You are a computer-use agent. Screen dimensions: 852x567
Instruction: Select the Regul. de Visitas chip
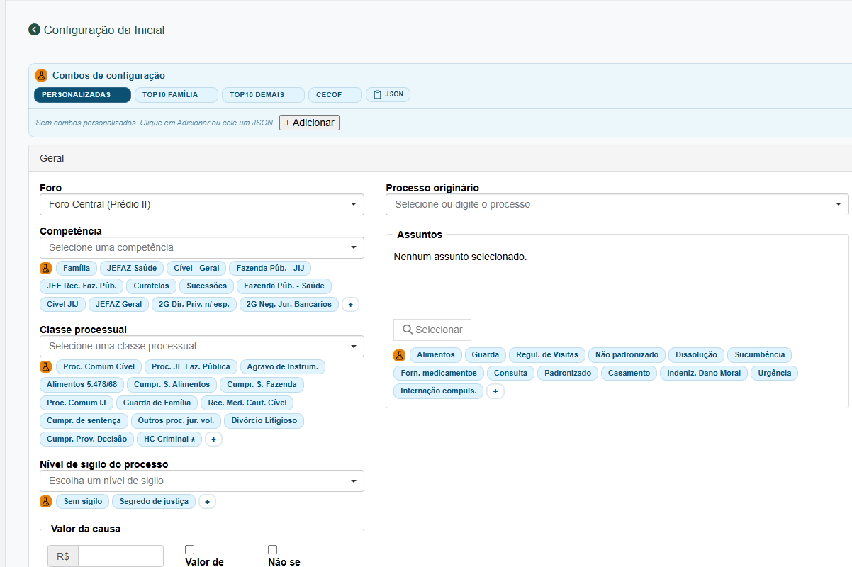(x=547, y=354)
